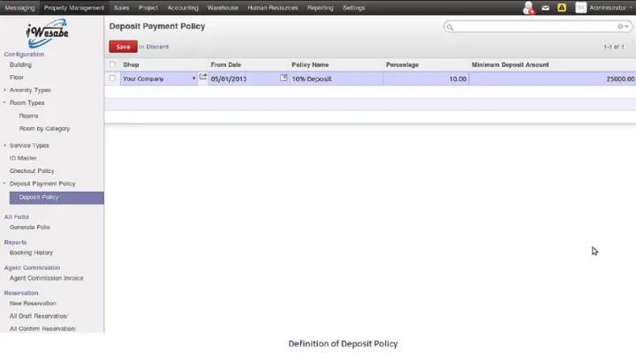Open the calendar picker for From Date
The image size is (636, 353).
tap(284, 78)
